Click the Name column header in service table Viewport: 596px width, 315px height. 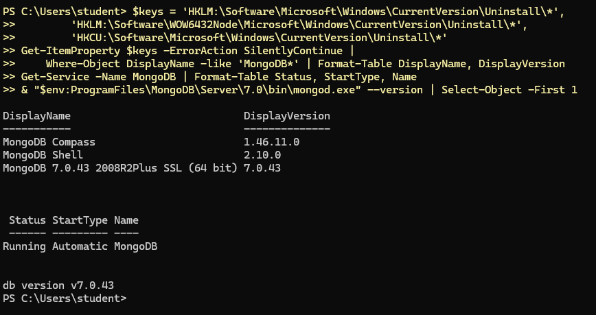point(126,220)
